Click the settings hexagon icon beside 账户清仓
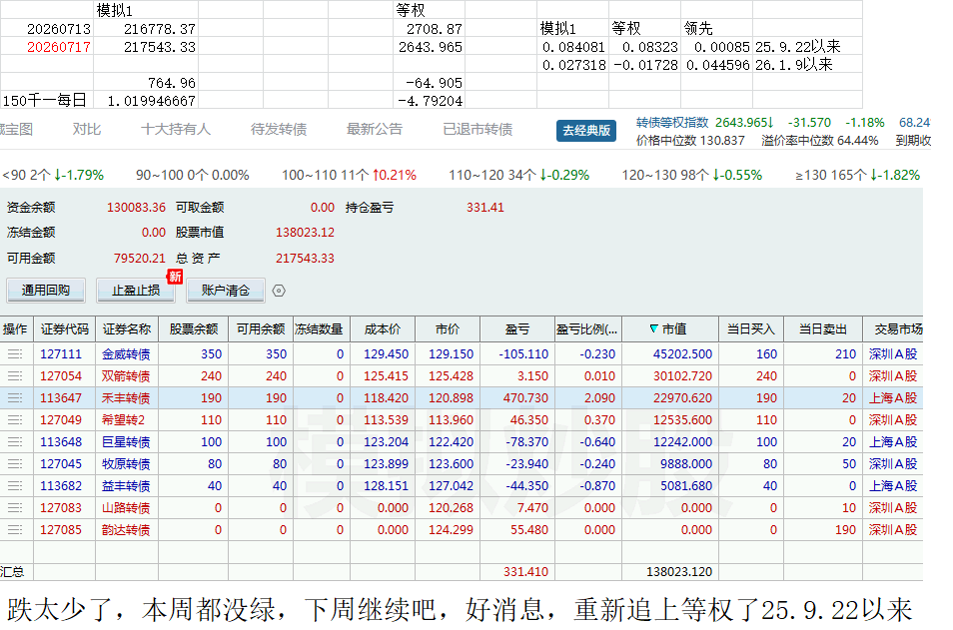The width and height of the screenshot is (953, 630). [x=279, y=291]
